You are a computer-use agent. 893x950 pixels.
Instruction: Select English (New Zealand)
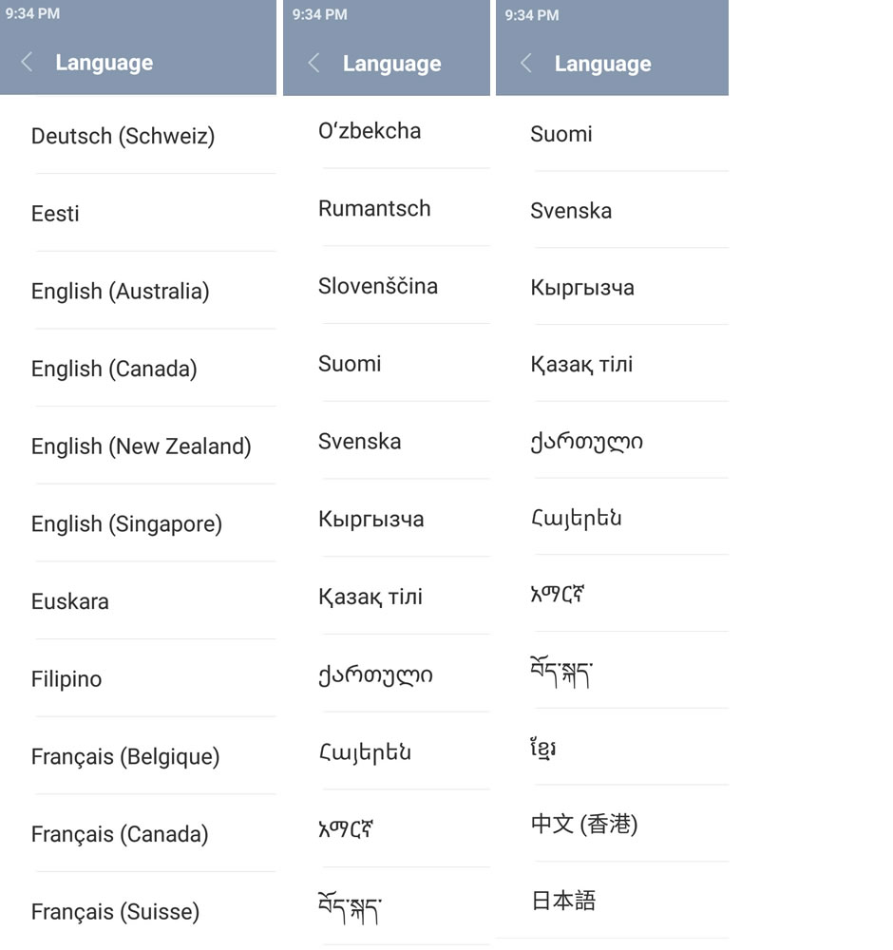click(x=141, y=446)
